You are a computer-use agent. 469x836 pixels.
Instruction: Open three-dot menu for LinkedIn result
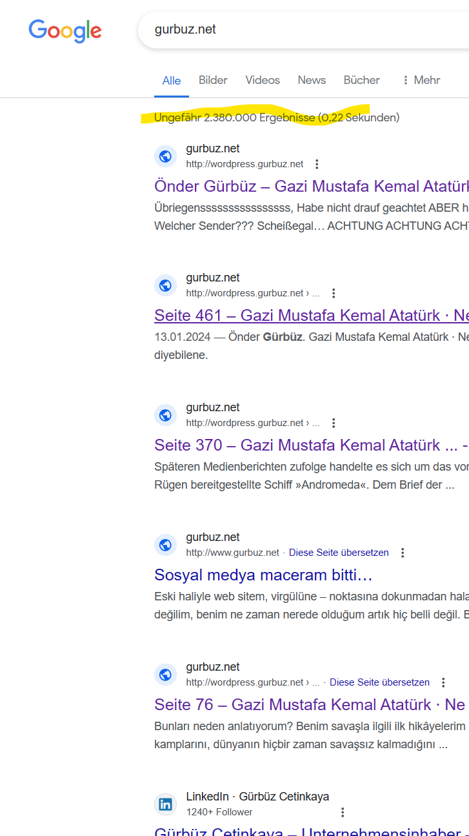pyautogui.click(x=343, y=812)
